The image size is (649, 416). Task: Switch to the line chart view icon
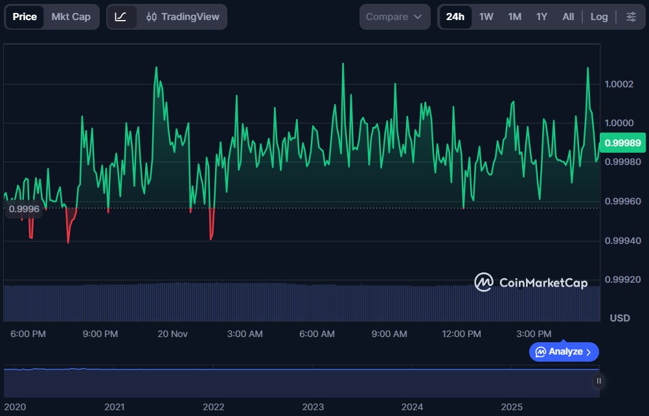coord(121,17)
